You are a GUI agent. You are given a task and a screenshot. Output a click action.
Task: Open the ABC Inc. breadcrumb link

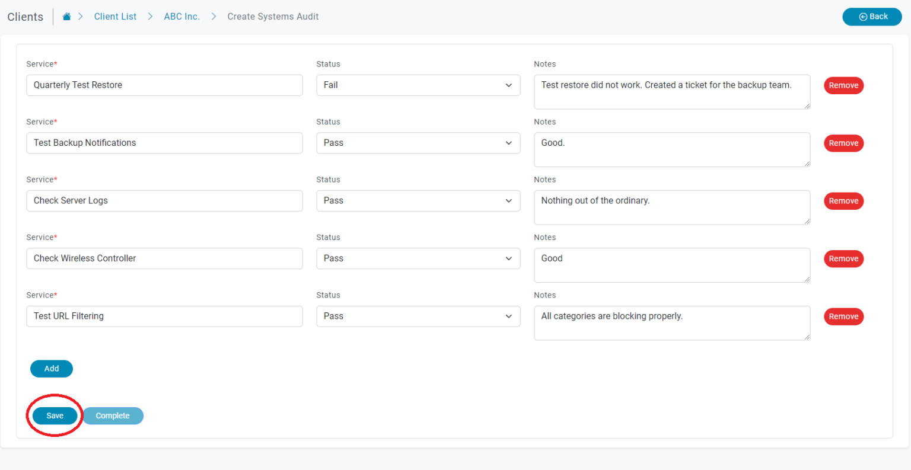[181, 16]
